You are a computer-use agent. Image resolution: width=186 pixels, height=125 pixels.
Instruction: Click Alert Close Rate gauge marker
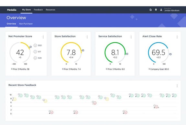[x=170, y=54]
